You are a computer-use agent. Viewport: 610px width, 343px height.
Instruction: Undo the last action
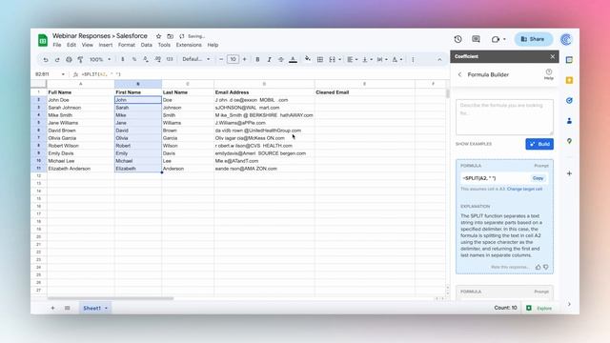pyautogui.click(x=46, y=59)
